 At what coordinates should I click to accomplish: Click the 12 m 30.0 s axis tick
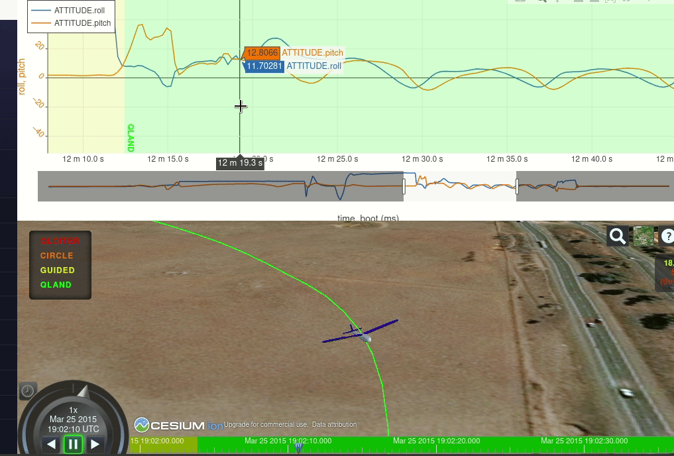point(422,159)
